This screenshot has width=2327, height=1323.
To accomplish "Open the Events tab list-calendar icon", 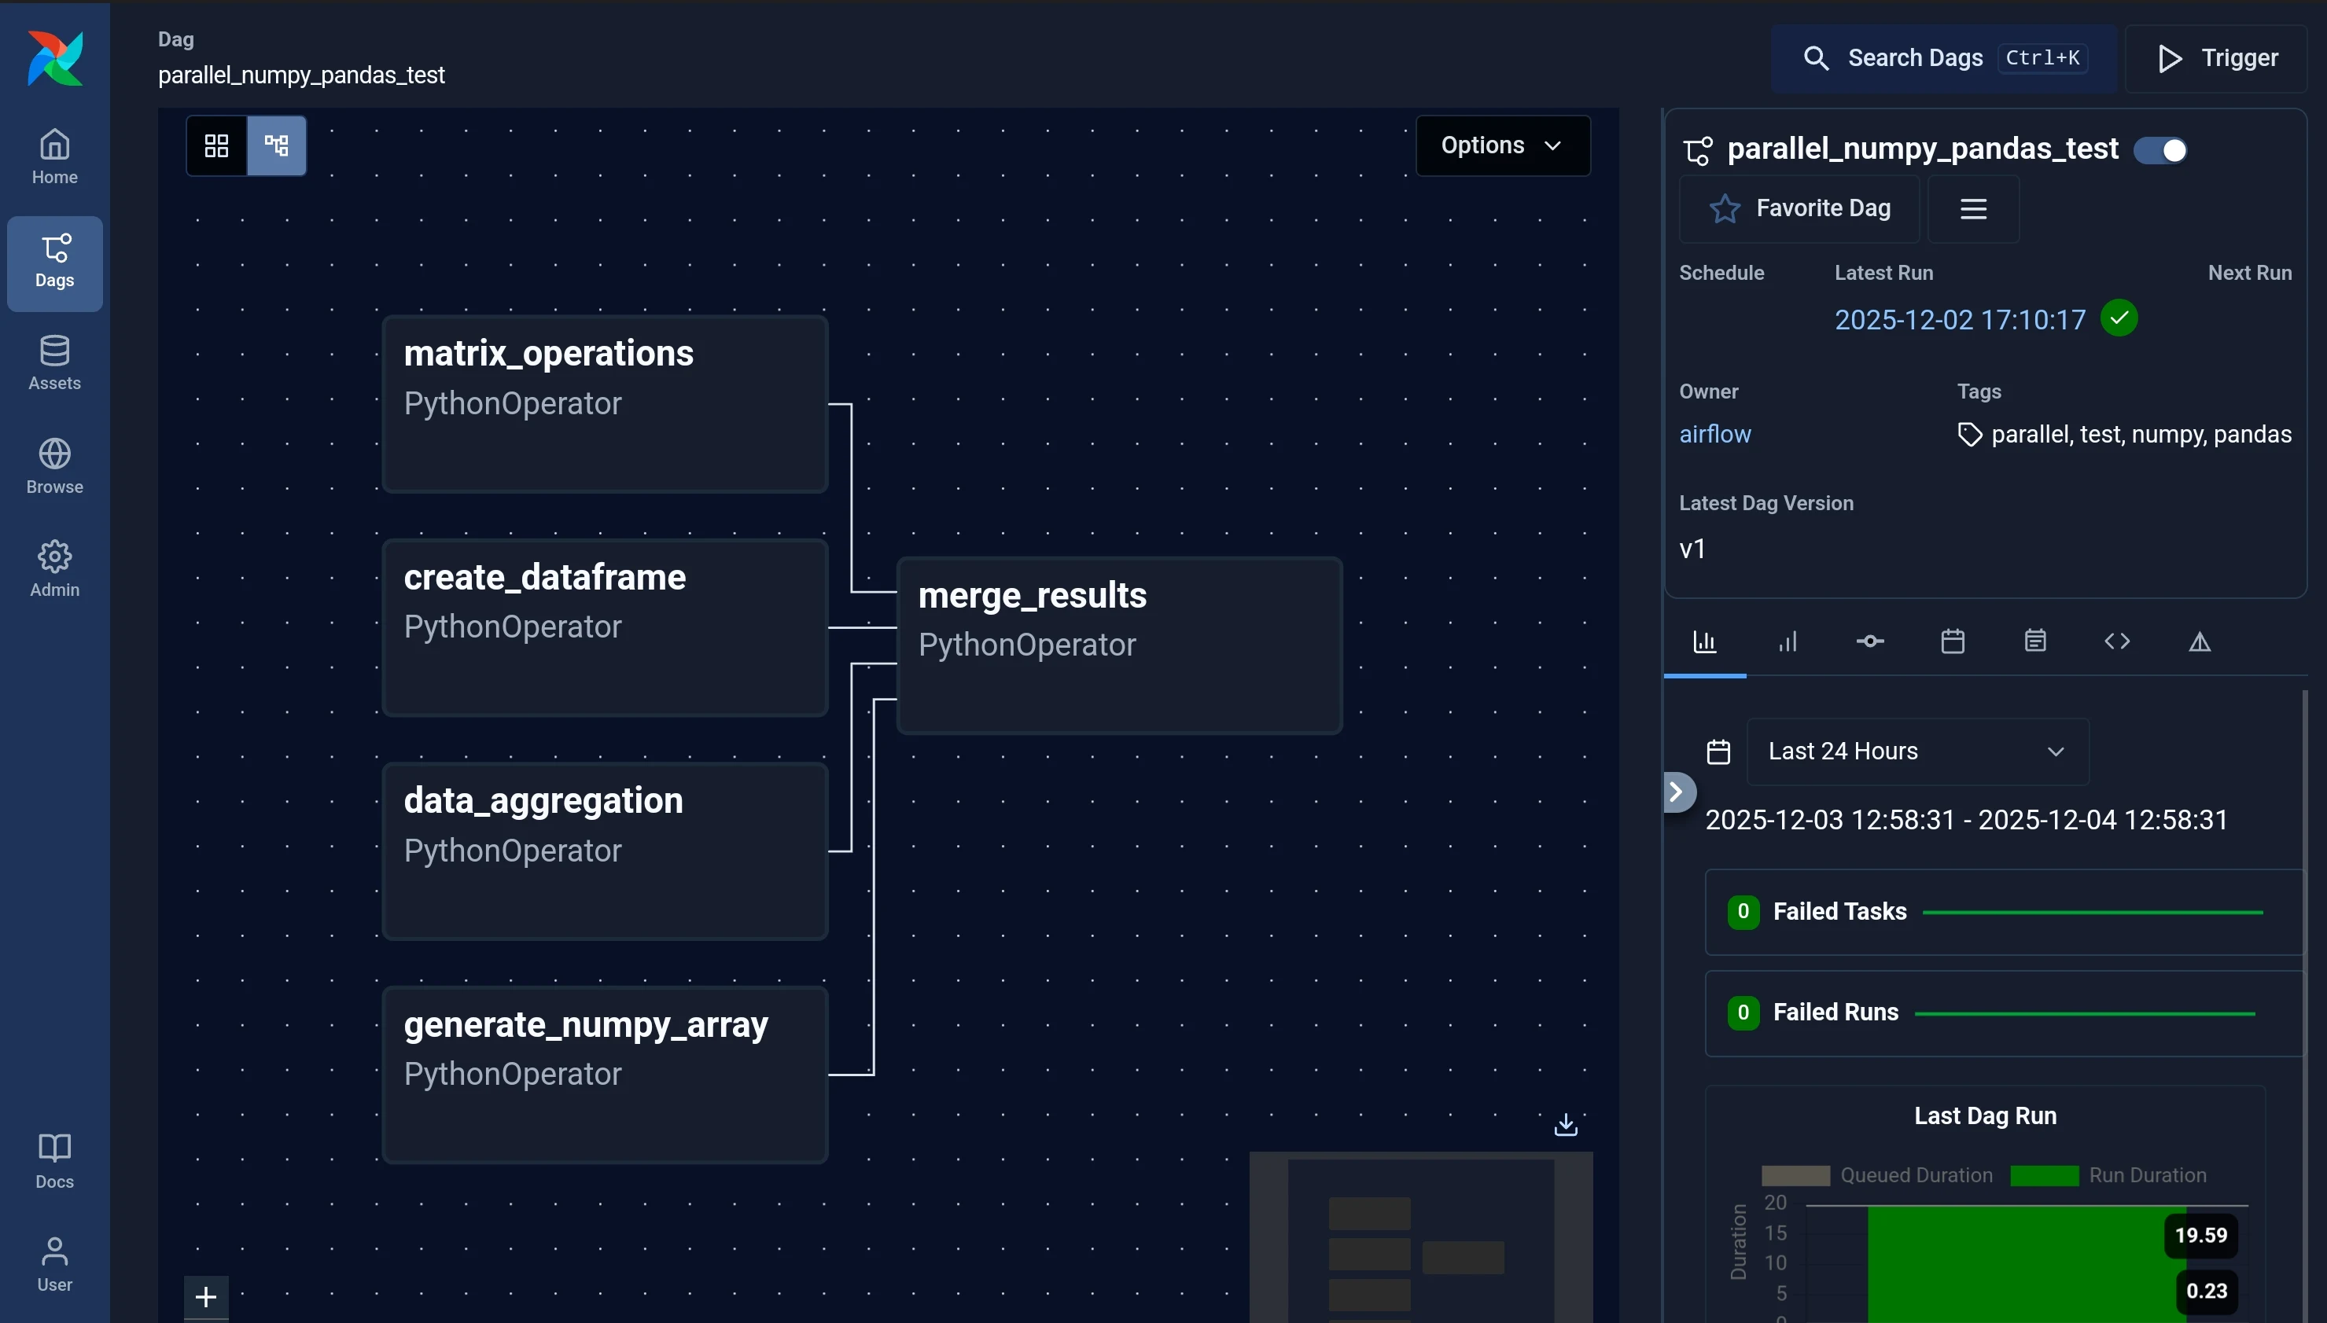I will (x=2035, y=642).
